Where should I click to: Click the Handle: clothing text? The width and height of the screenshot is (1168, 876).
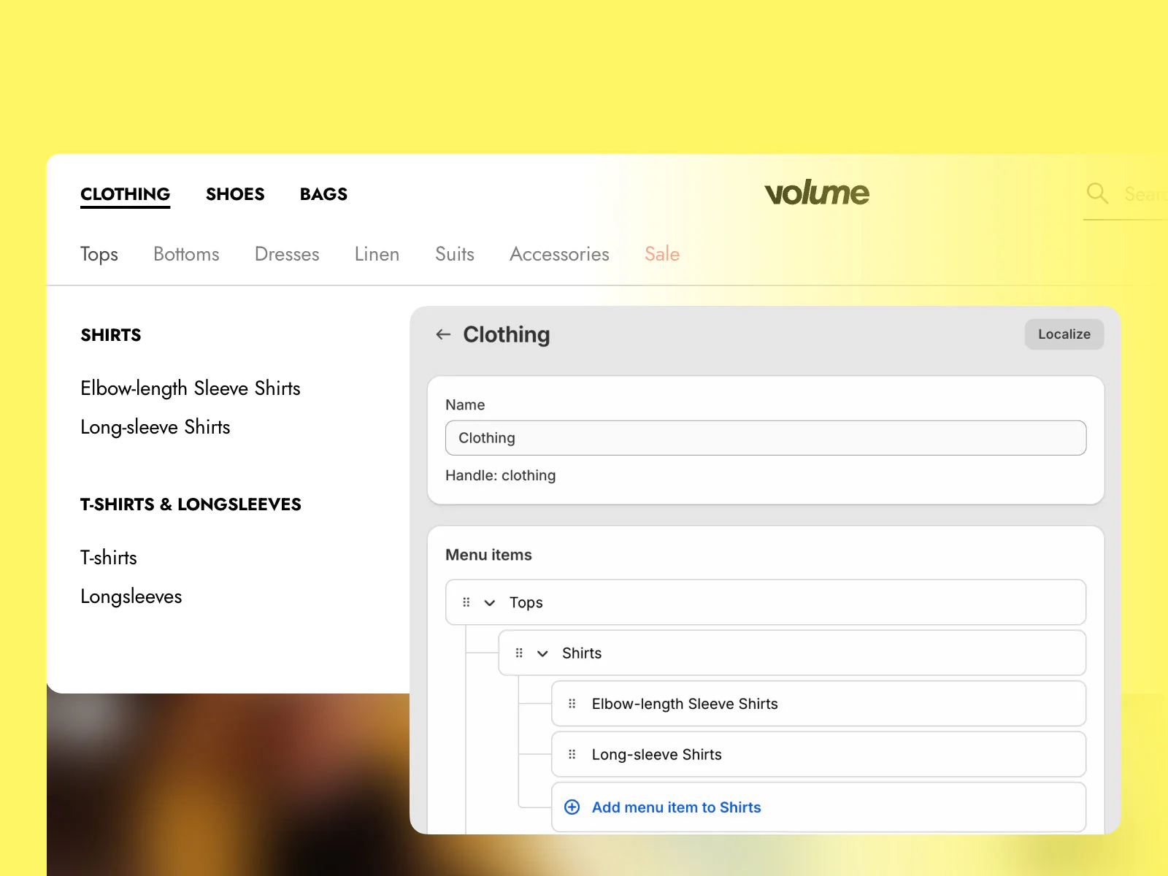point(500,475)
